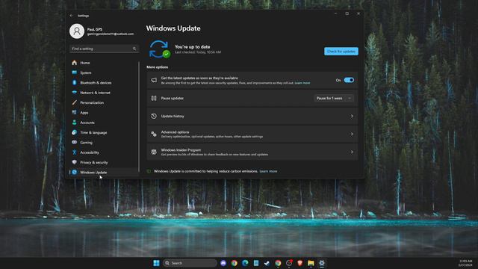
Task: Click the Personalization brush icon
Action: 75,102
